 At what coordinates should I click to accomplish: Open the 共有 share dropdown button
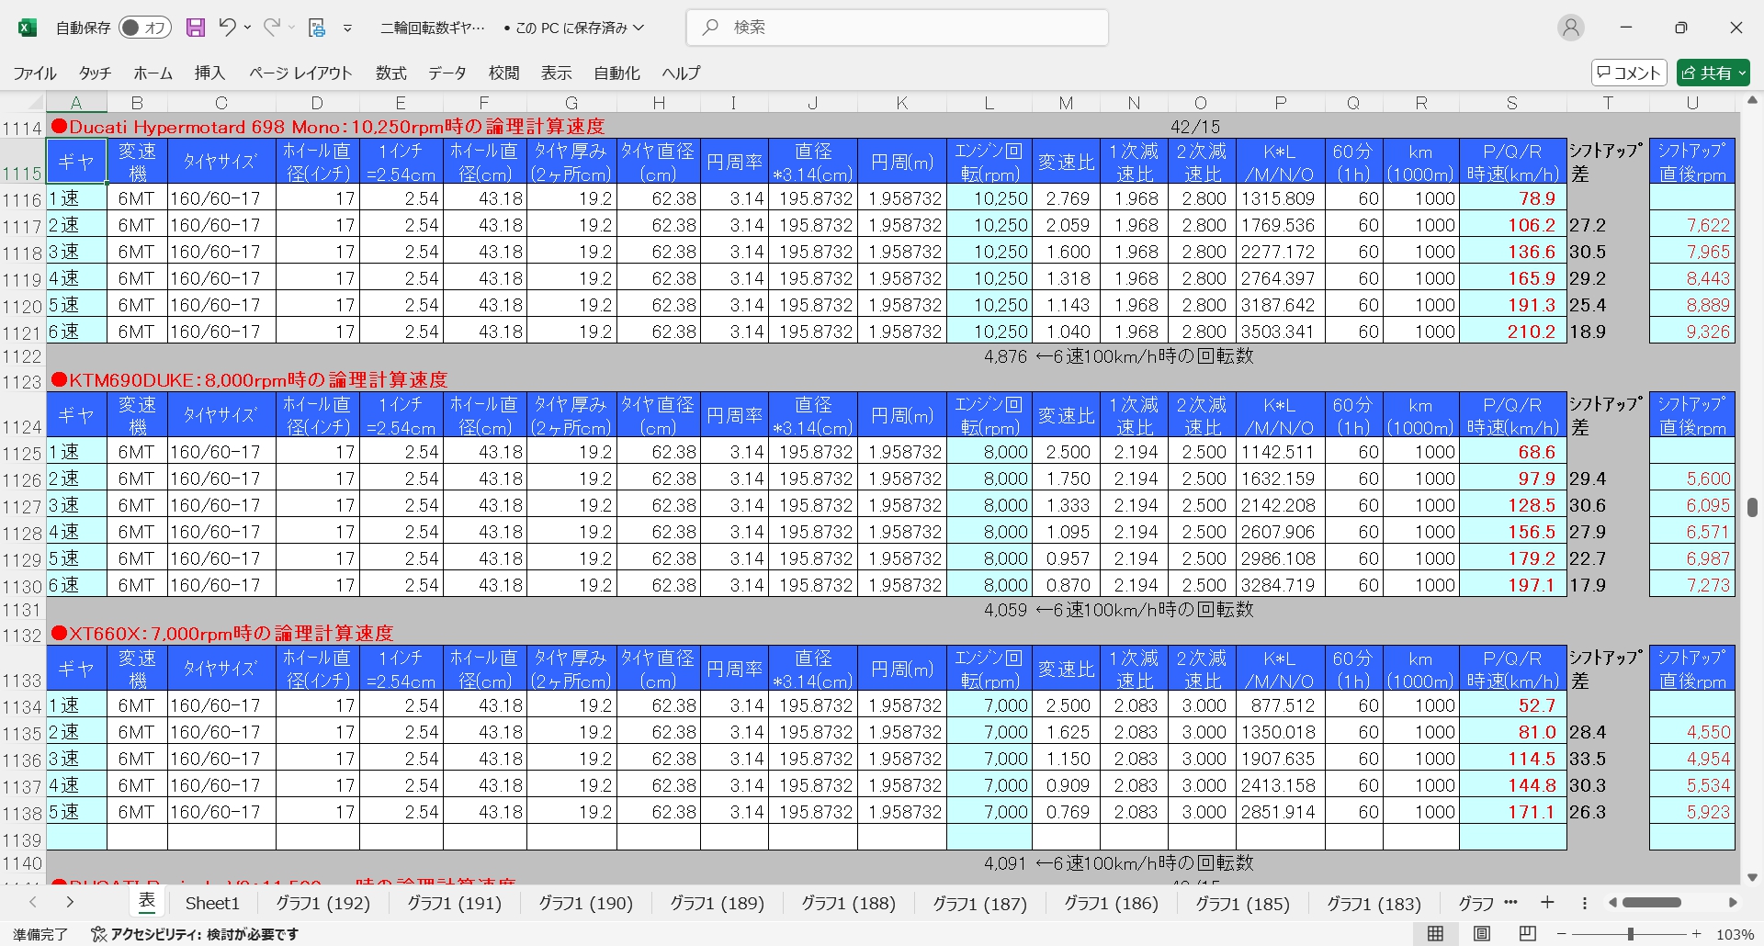[1713, 73]
